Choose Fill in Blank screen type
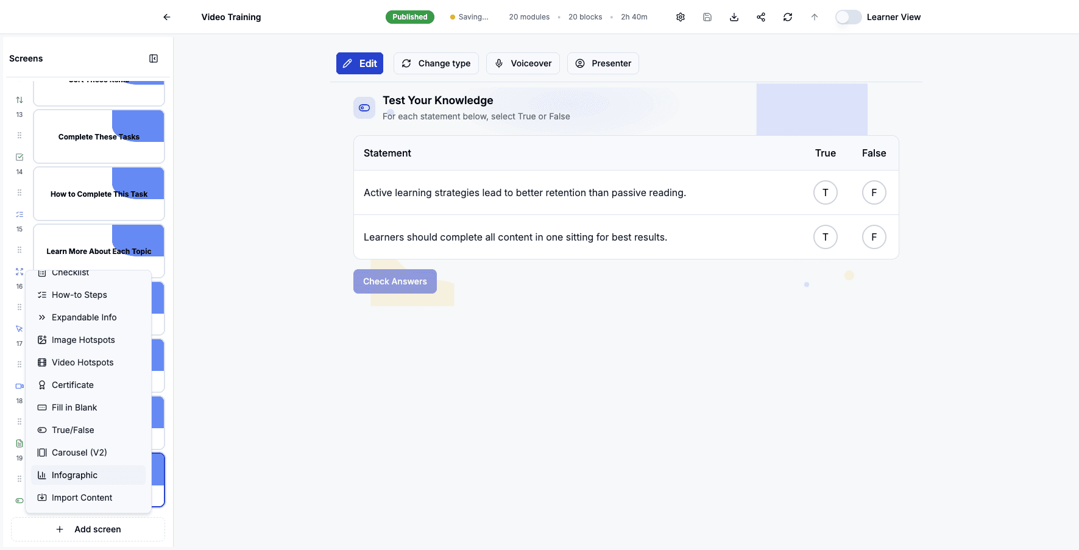Image resolution: width=1079 pixels, height=550 pixels. (88, 407)
